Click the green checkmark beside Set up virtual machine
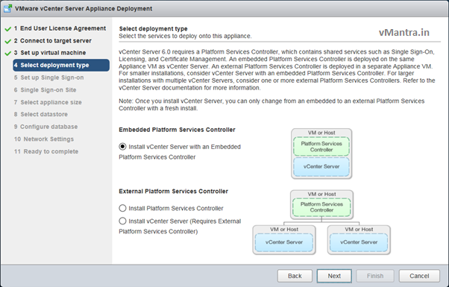The image size is (449, 287). [8, 53]
